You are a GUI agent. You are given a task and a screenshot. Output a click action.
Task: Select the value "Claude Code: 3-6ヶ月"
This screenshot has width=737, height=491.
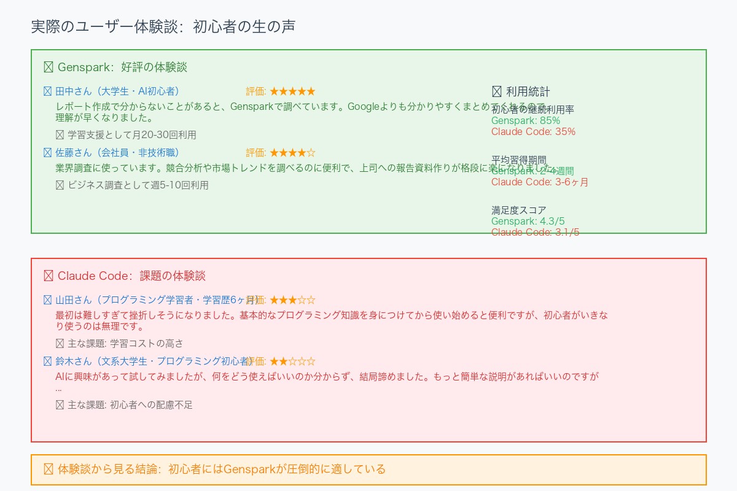(x=540, y=182)
